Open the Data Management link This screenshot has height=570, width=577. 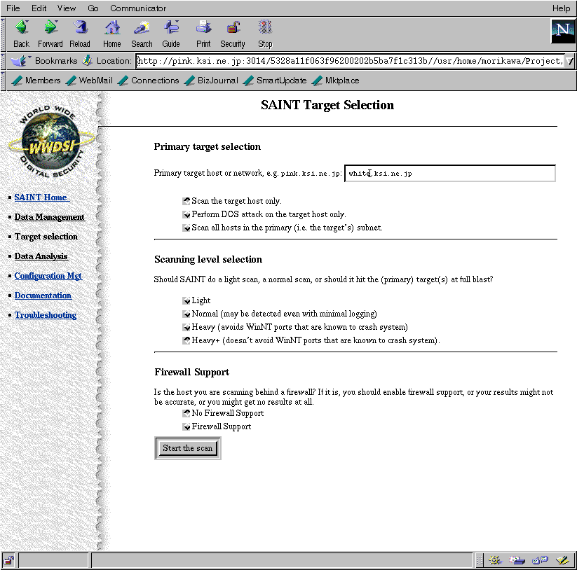coord(50,217)
